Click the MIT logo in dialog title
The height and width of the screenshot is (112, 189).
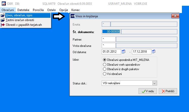coord(72,16)
